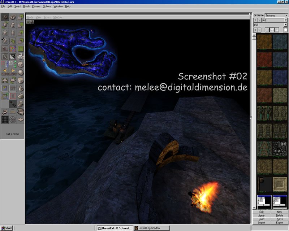The width and height of the screenshot is (289, 231).
Task: Click the Apply texture button
Action: pyautogui.click(x=262, y=215)
